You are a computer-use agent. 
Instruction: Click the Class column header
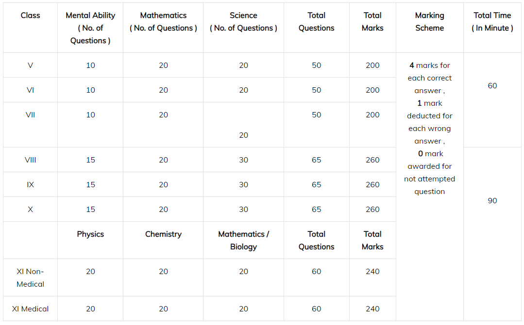30,16
